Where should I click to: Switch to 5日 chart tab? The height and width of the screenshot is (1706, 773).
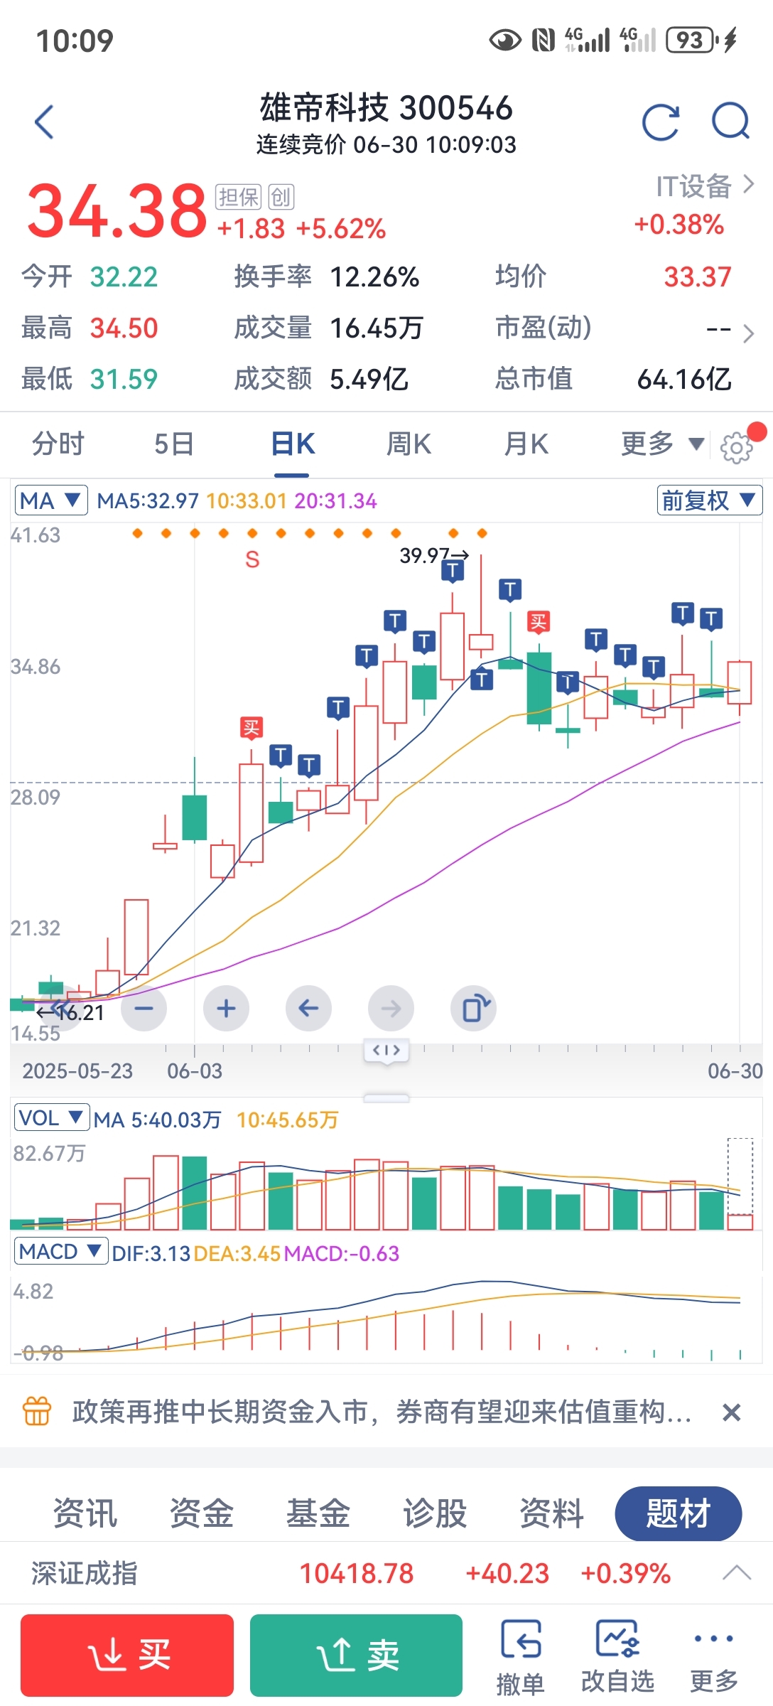click(x=174, y=444)
